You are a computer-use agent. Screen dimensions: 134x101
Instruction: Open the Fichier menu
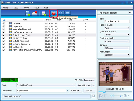[6, 7]
